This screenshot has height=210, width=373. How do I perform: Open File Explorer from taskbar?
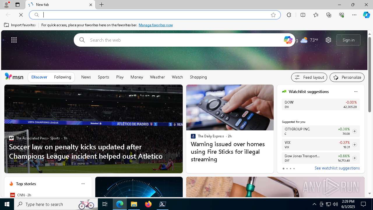coord(134,204)
